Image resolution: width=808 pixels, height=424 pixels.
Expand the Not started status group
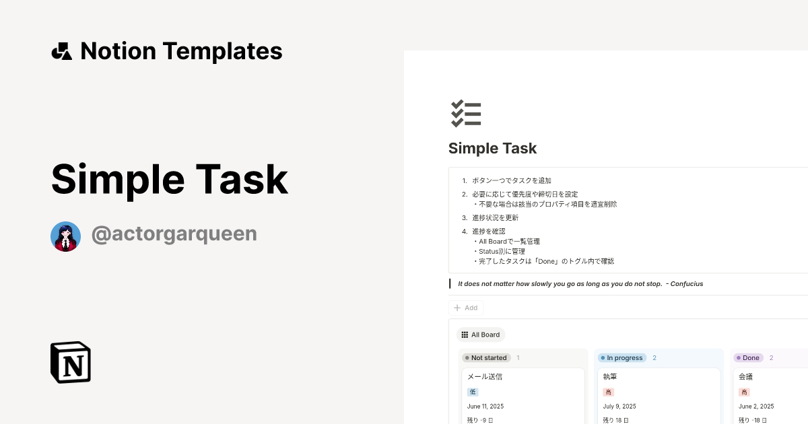486,357
